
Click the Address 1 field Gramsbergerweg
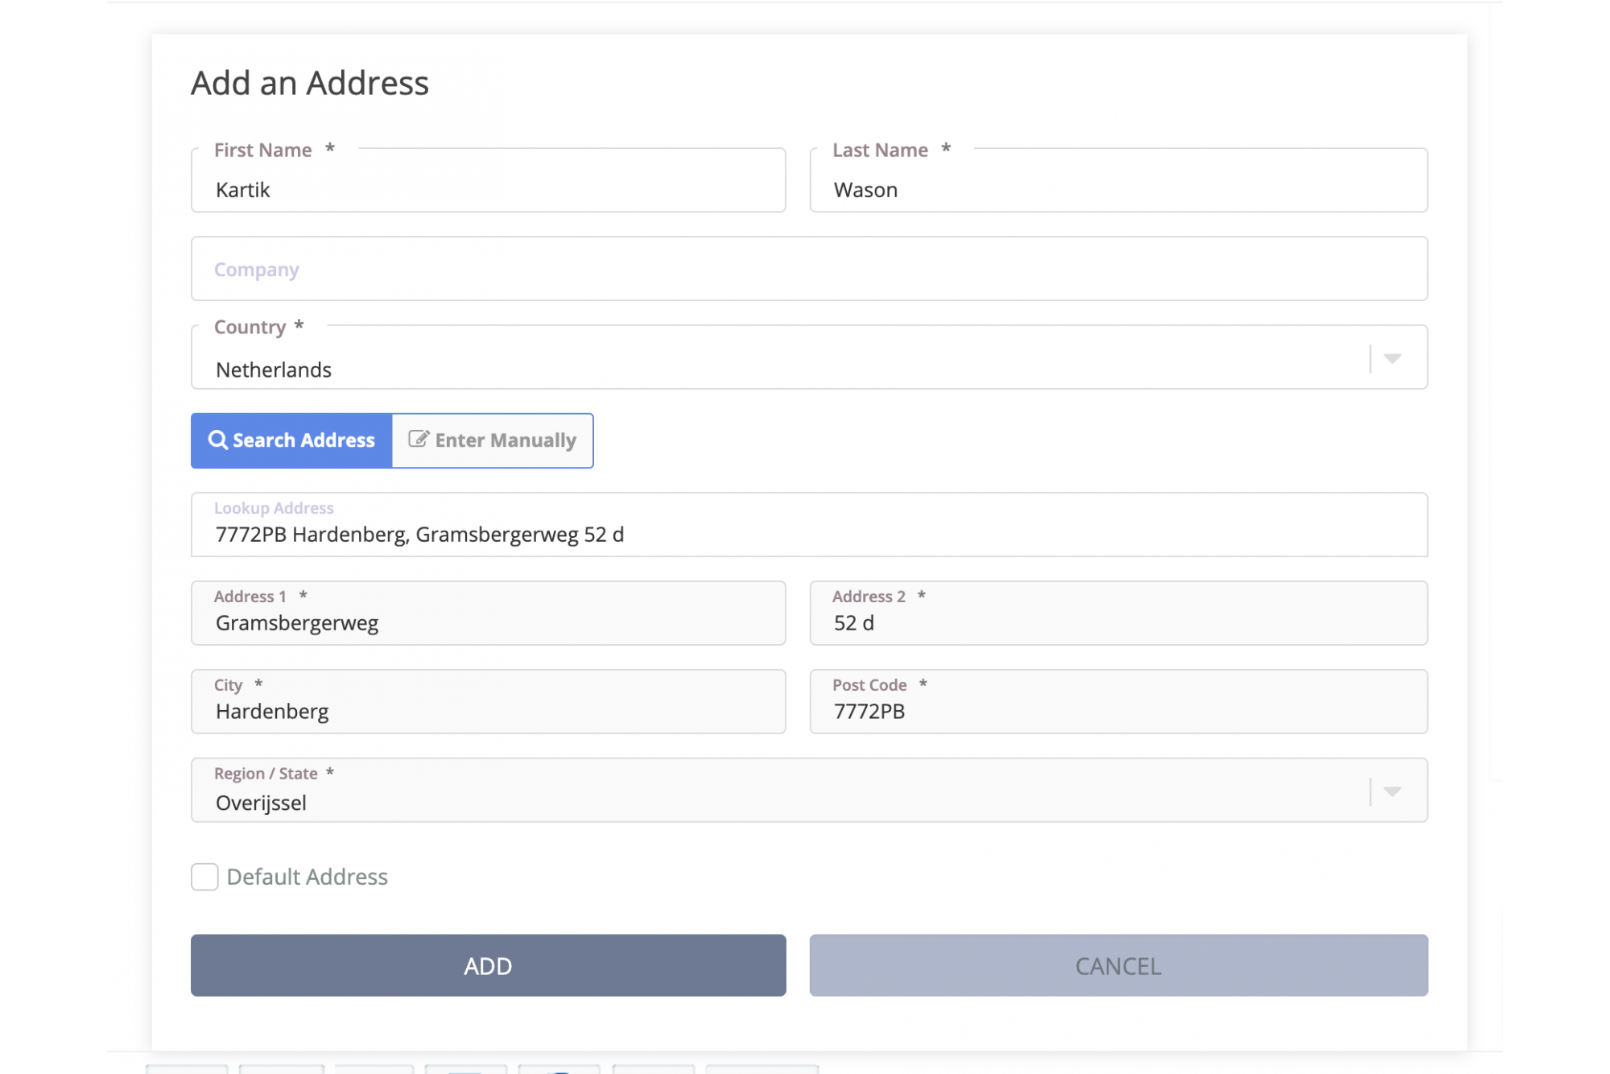coord(488,623)
